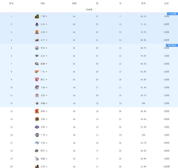Click the 常规赛 section heading
Viewport: 178px width, 168px height.
89,9
